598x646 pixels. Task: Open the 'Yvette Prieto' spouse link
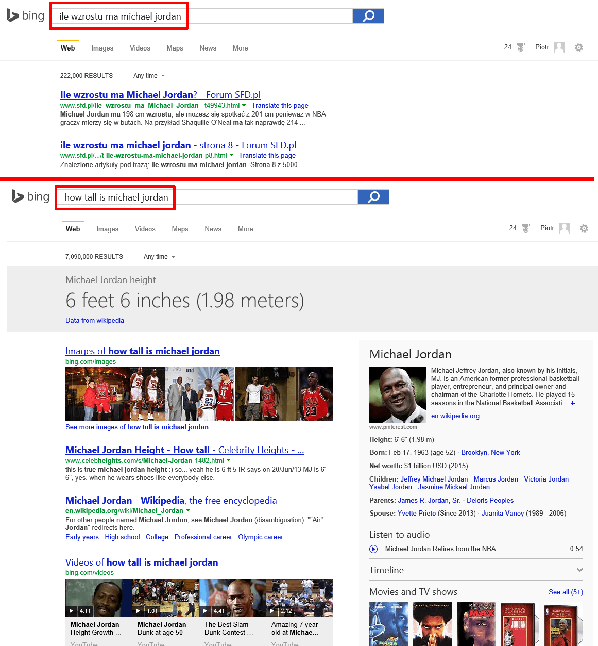click(x=417, y=513)
